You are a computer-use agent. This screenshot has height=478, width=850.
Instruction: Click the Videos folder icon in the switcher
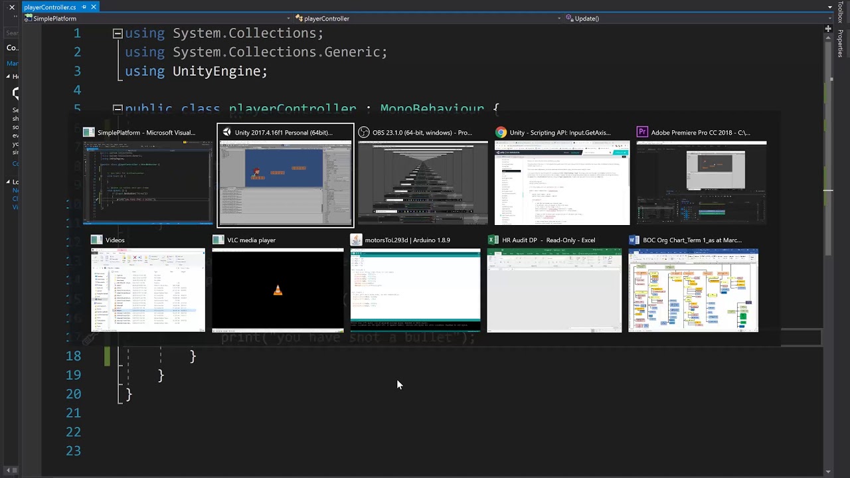click(x=96, y=240)
